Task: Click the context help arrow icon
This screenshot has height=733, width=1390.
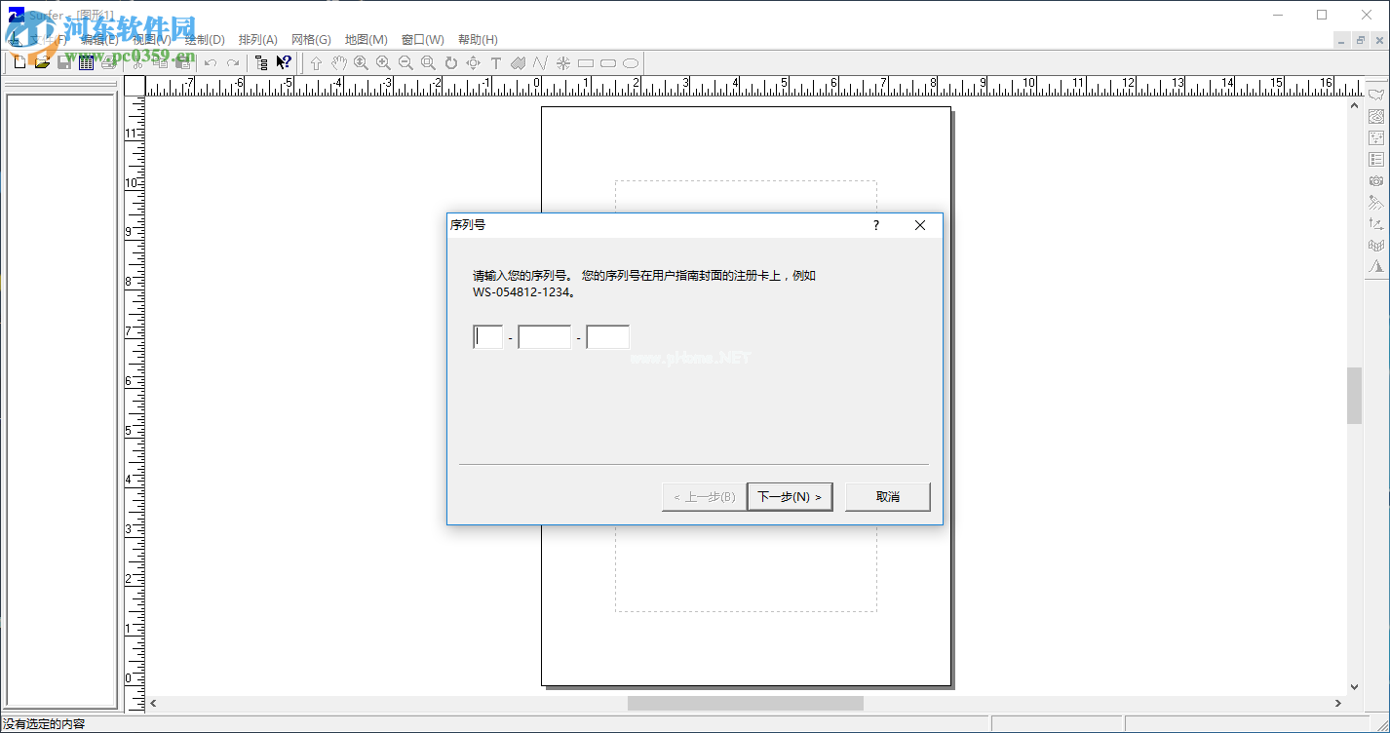Action: (282, 62)
